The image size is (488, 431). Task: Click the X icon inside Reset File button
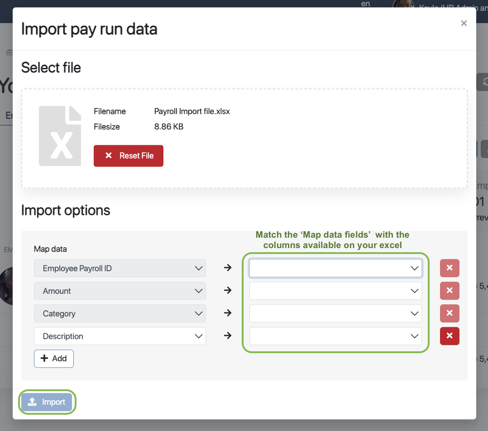click(x=109, y=155)
